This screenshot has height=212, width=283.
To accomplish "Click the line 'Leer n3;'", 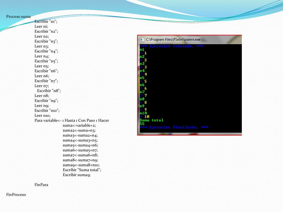I will pos(42,46).
